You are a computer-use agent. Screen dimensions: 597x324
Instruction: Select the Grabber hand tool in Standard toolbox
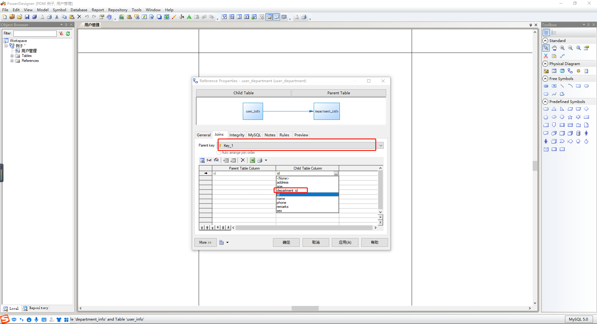[x=554, y=48]
